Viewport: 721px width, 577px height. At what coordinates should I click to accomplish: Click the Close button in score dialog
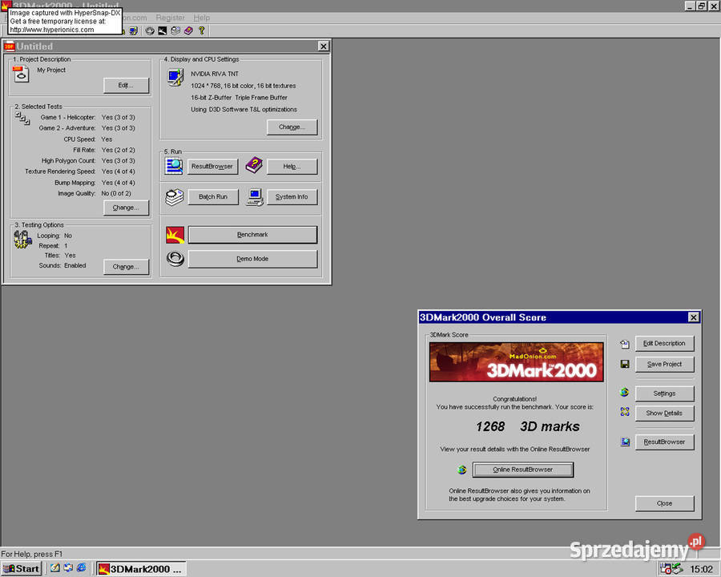[664, 503]
